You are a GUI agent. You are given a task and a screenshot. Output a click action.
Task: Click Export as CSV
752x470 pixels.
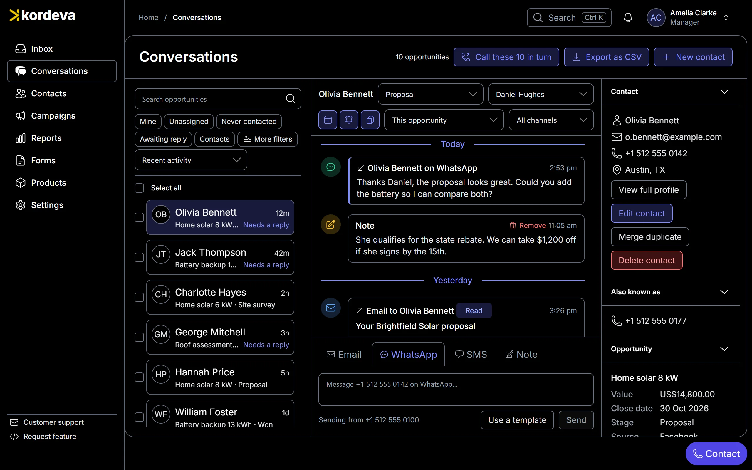(606, 57)
